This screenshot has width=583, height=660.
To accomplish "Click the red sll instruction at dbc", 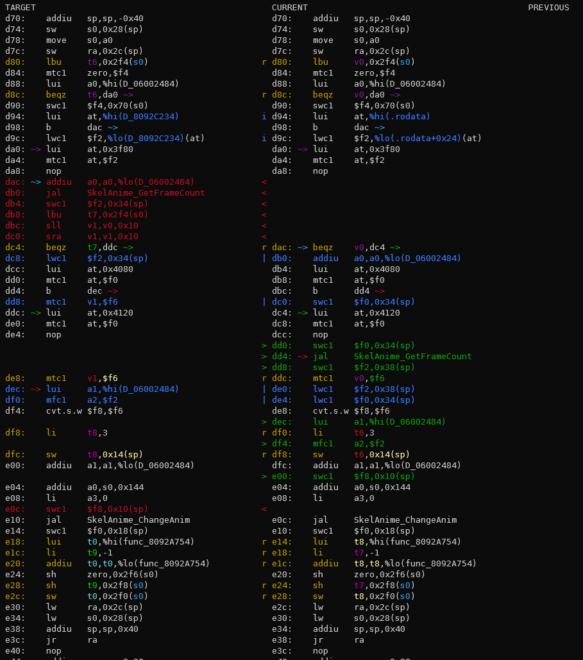I will coord(53,226).
